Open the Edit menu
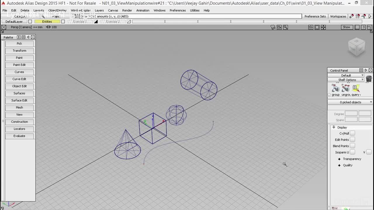 coord(14,10)
